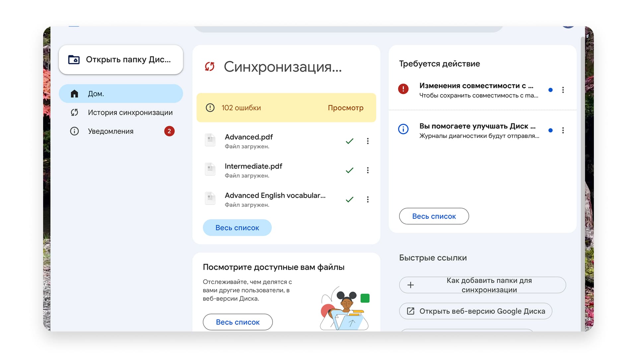
Task: Open the kebab menu on Изменения совместимости notification
Action: pyautogui.click(x=563, y=89)
